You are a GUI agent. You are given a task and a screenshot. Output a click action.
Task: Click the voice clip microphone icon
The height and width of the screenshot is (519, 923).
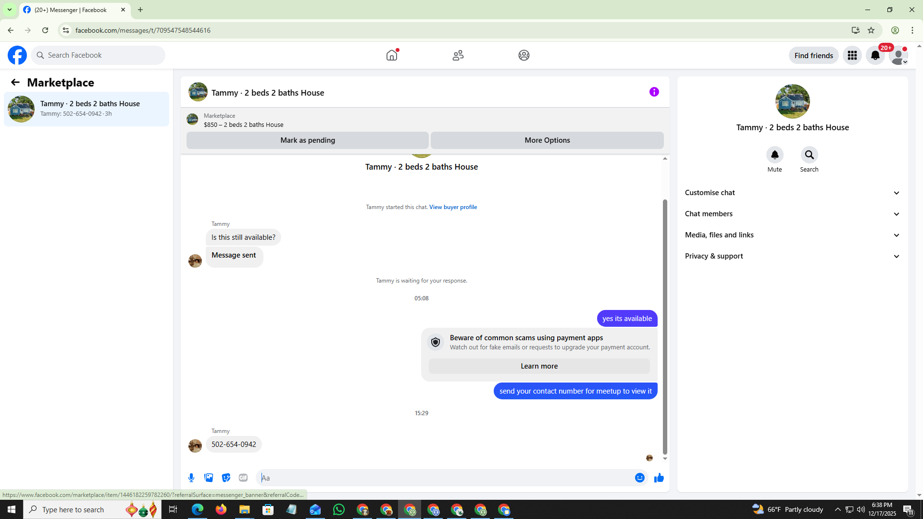coord(191,478)
